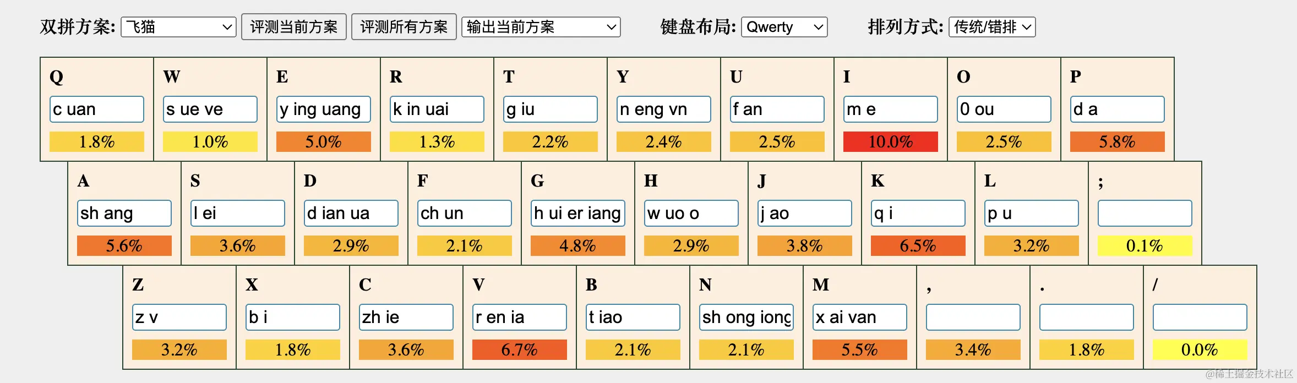Screen dimensions: 1297x383
Task: Open the 输出当前方案 dropdown
Action: (x=541, y=27)
